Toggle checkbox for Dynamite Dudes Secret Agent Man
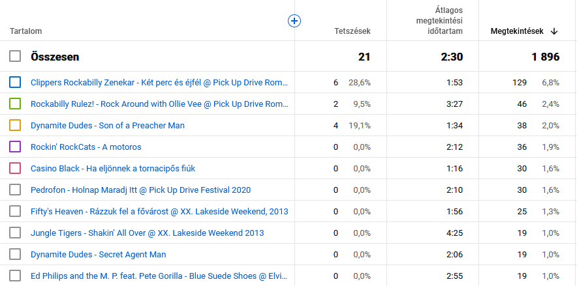Image resolution: width=577 pixels, height=286 pixels. click(x=15, y=254)
